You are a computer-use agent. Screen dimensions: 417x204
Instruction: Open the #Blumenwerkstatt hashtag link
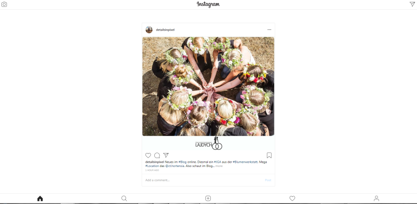pyautogui.click(x=245, y=162)
